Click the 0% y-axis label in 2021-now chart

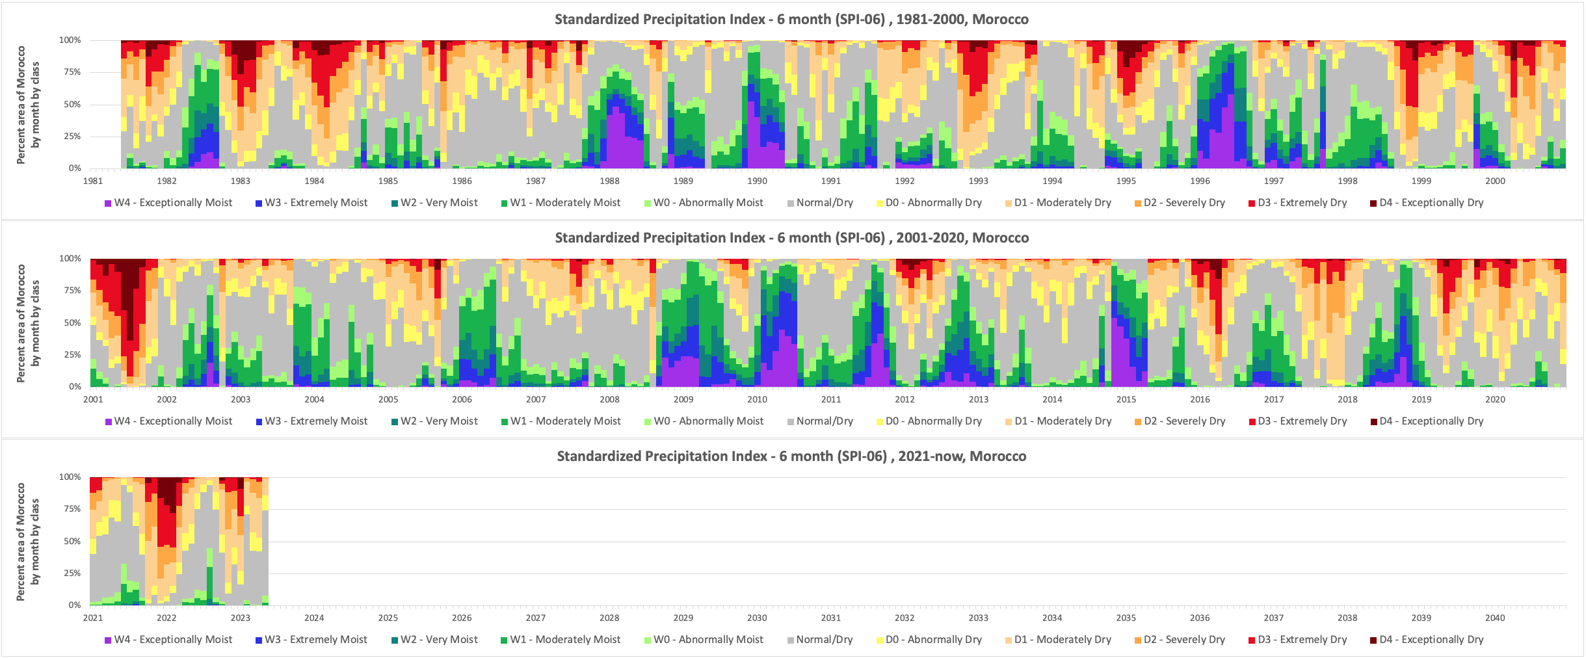point(75,605)
